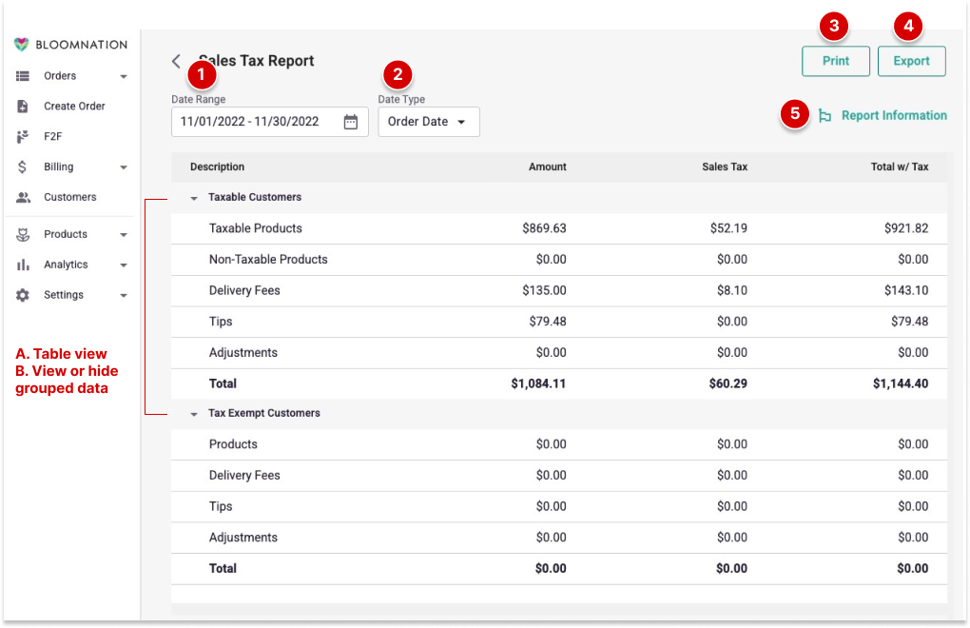Open the calendar date picker icon
The image size is (970, 628).
(350, 122)
